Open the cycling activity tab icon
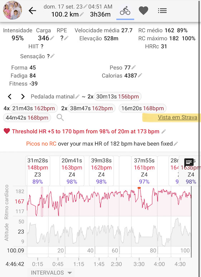201x277 pixels. point(125,11)
